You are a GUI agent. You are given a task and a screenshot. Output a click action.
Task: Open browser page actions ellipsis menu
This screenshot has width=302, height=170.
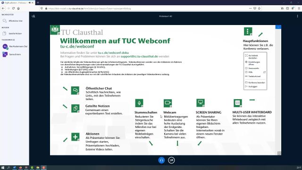tap(250, 8)
